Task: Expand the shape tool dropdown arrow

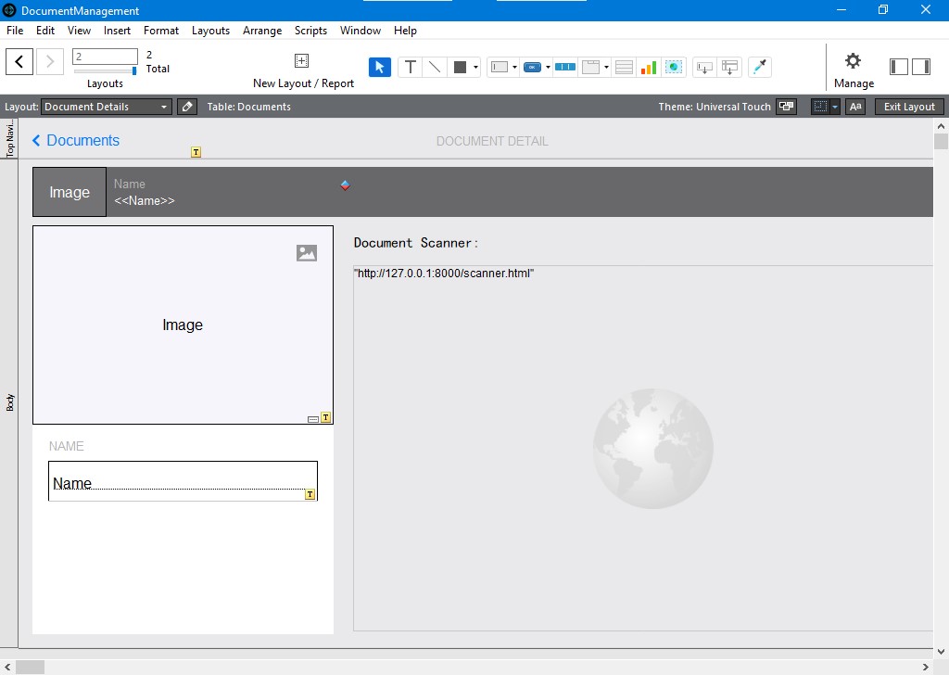Action: point(475,67)
